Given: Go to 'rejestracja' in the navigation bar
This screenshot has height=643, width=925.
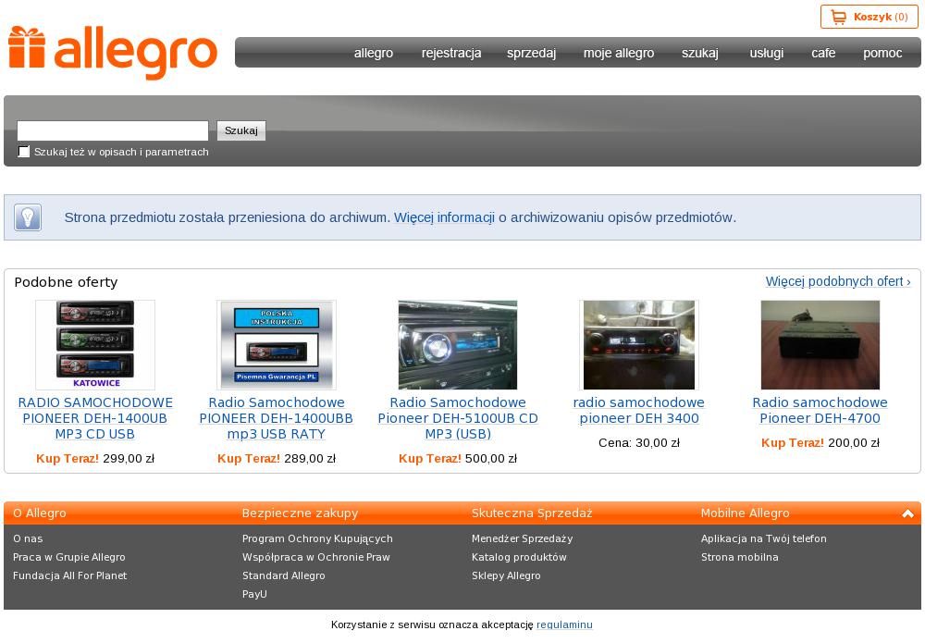Looking at the screenshot, I should coord(451,53).
